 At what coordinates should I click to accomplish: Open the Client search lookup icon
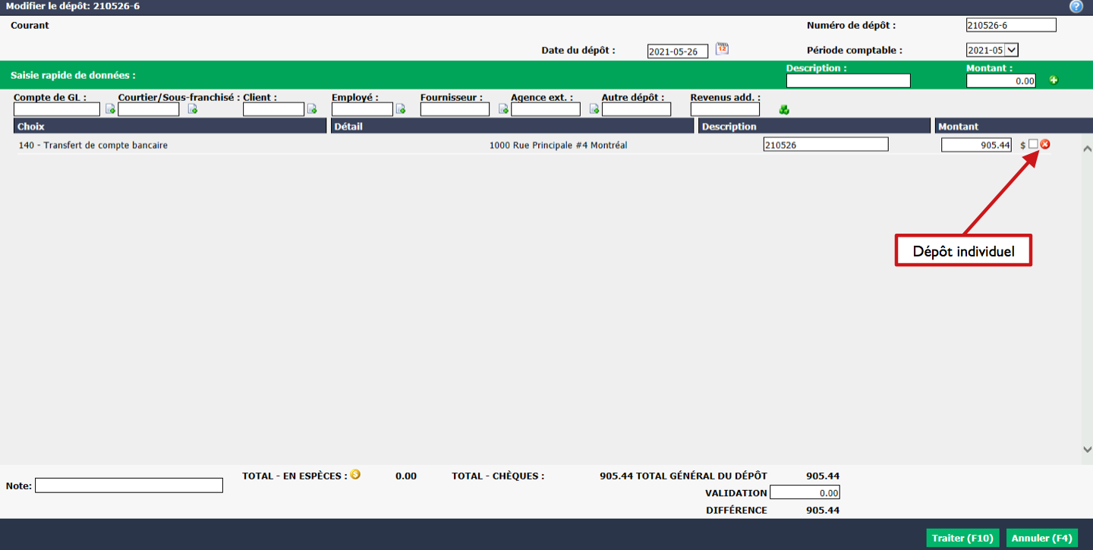coord(311,109)
